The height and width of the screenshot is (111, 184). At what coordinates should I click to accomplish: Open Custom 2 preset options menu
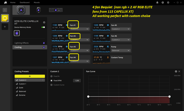(x=43, y=80)
